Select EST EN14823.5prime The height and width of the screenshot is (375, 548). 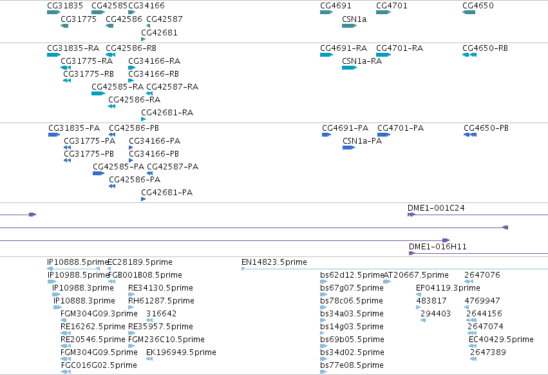pyautogui.click(x=274, y=262)
